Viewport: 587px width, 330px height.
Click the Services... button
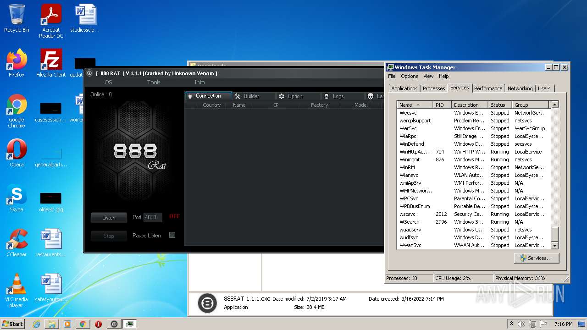click(x=536, y=258)
